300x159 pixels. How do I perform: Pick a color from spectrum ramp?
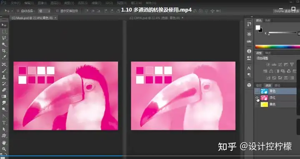point(277,47)
